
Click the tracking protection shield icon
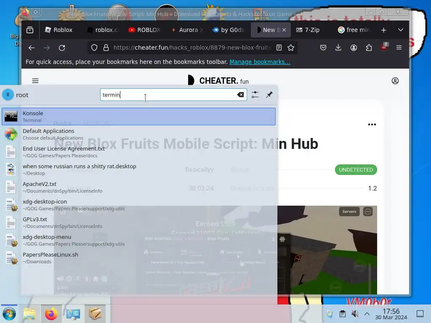pos(94,48)
